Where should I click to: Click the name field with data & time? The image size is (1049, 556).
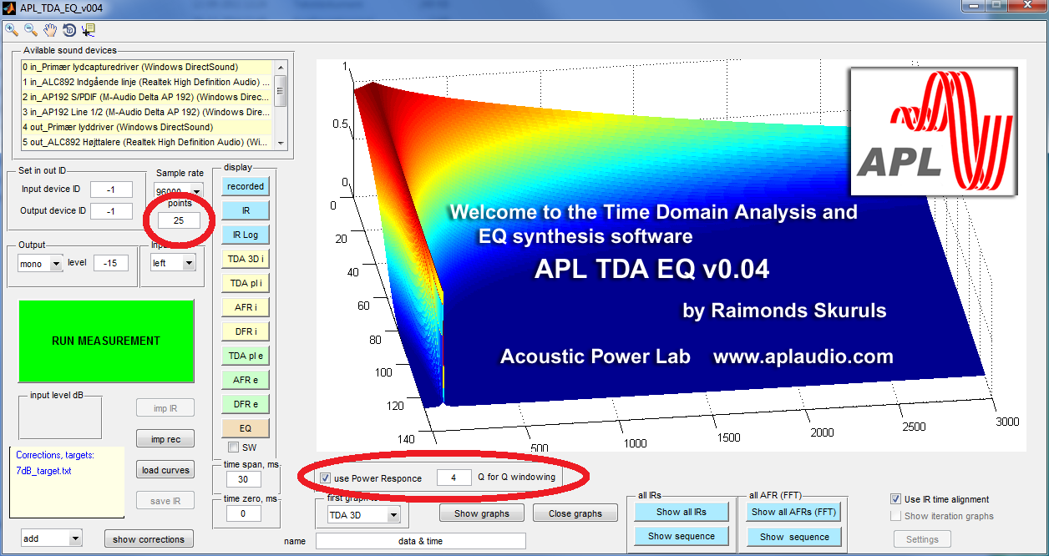coord(421,541)
